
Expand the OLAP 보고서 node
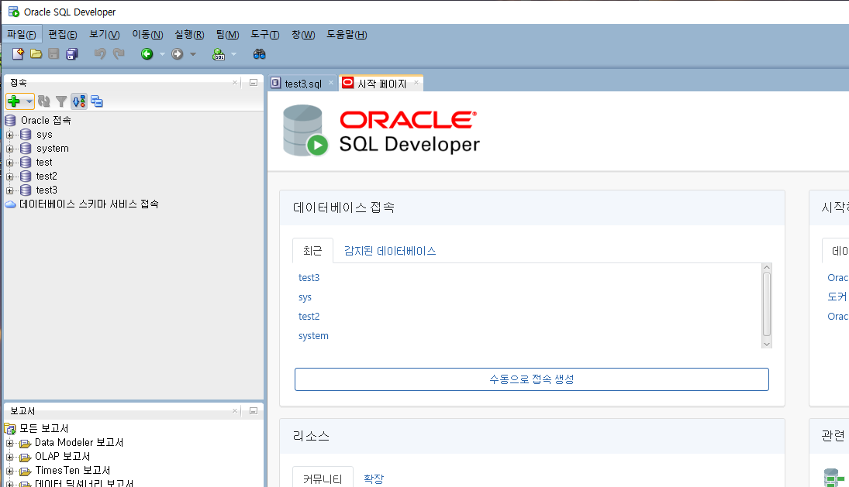point(10,458)
